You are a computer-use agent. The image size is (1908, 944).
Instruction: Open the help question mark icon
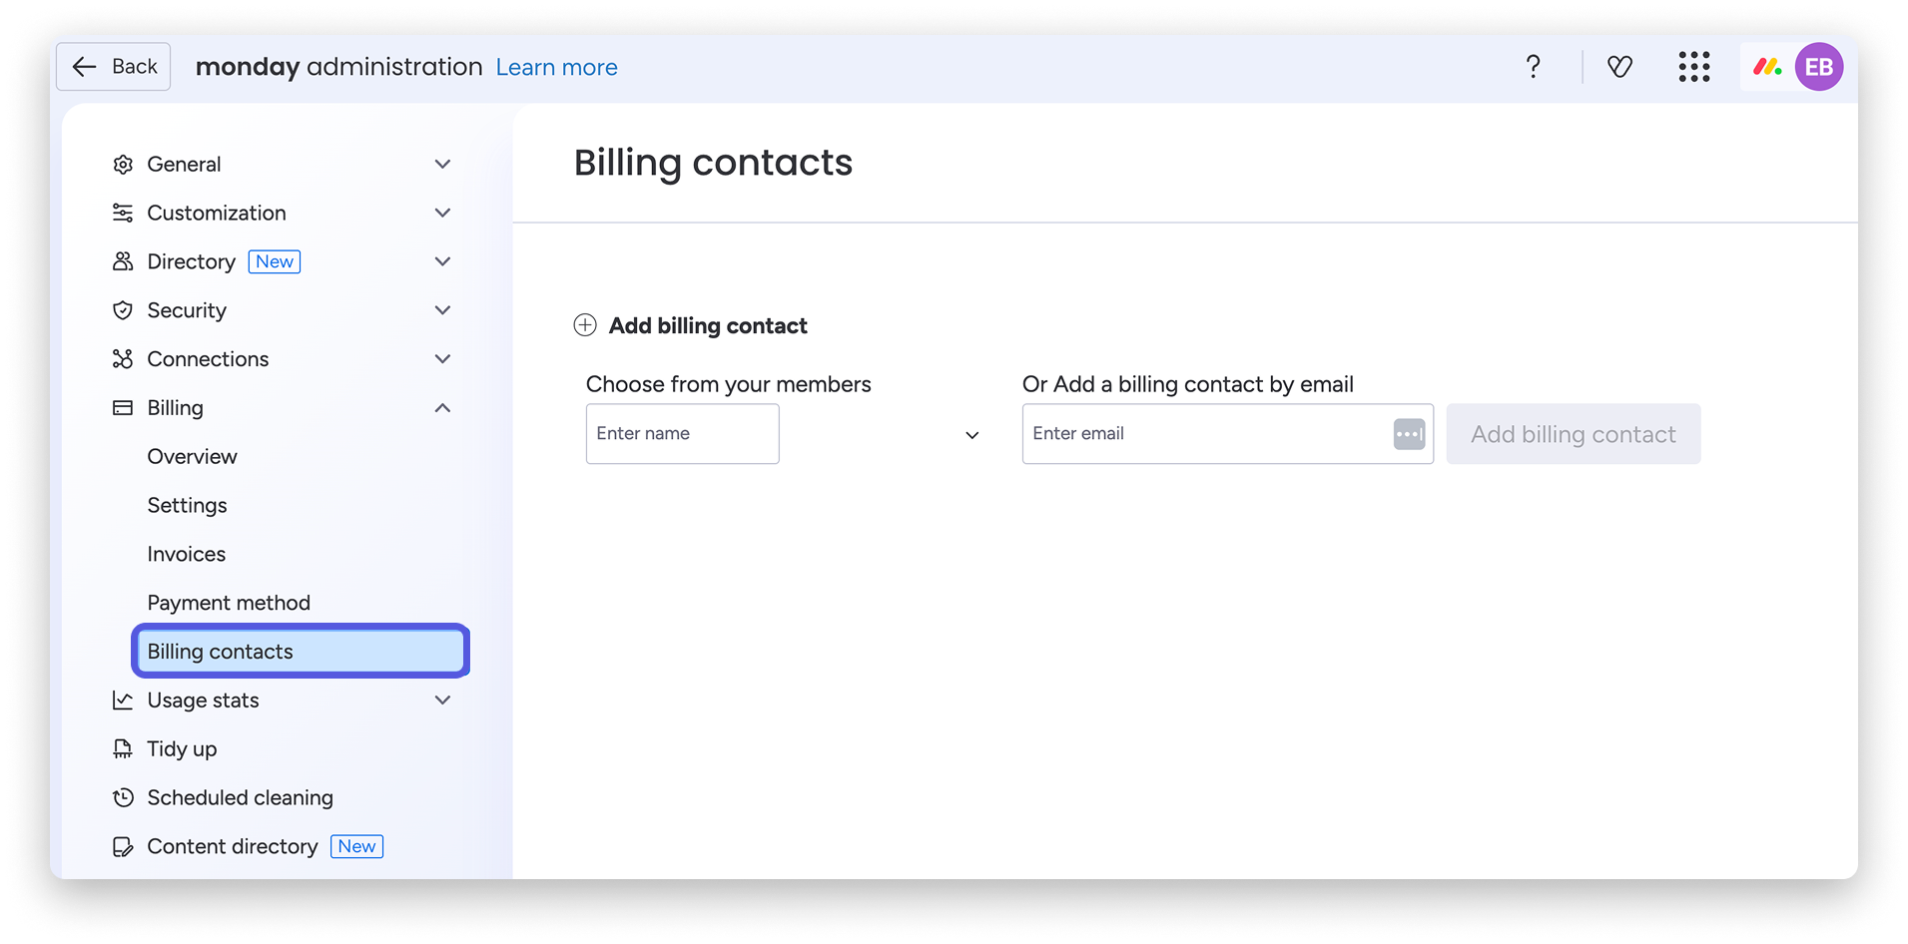(x=1533, y=67)
